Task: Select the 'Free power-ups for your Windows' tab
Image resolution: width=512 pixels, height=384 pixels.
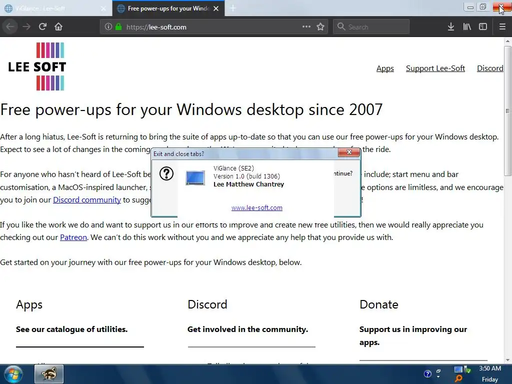Action: pos(168,8)
